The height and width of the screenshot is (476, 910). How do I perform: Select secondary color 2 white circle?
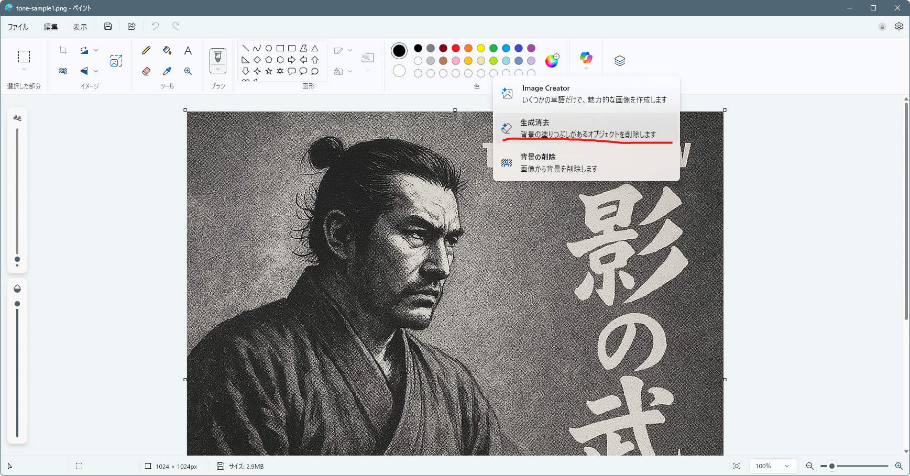(x=399, y=71)
